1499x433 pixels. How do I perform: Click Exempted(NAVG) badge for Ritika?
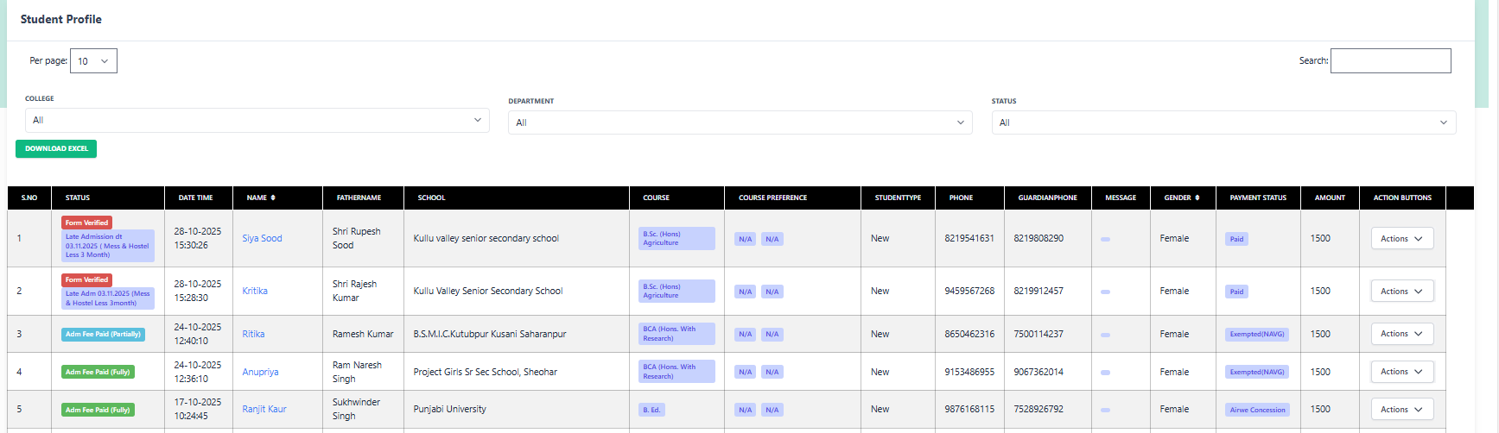coord(1257,334)
